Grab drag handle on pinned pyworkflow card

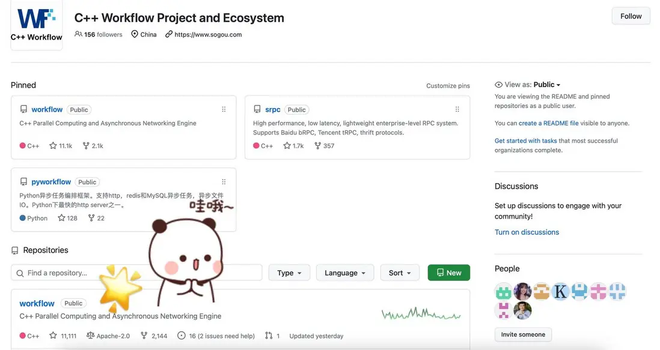click(224, 181)
